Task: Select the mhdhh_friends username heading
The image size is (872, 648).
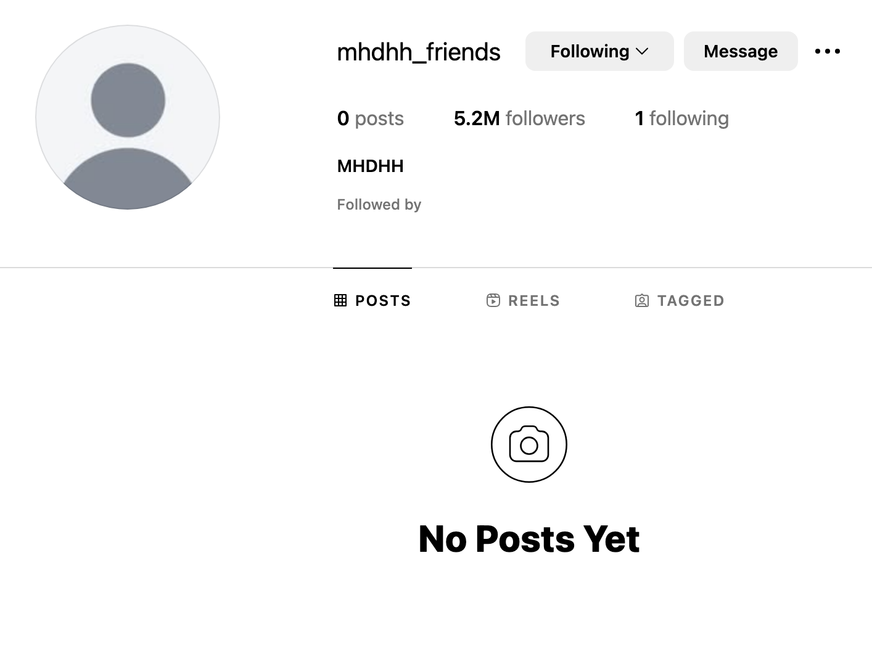Action: click(x=419, y=52)
